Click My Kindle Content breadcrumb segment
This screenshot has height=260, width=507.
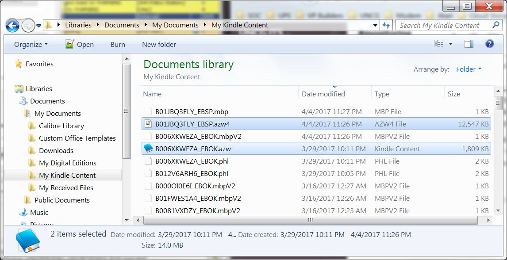[240, 25]
